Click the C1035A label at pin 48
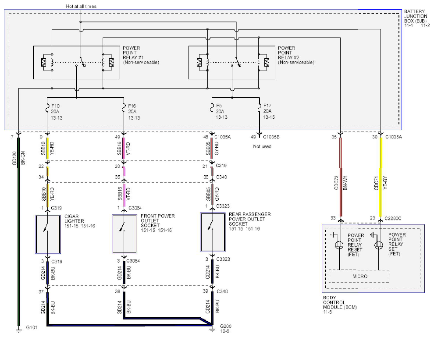The height and width of the screenshot is (337, 434). 223,137
